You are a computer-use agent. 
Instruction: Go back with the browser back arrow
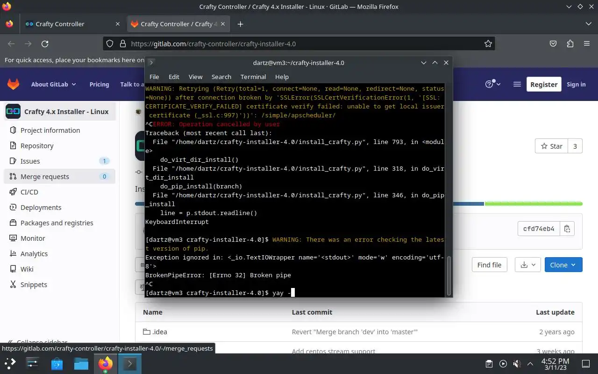11,43
